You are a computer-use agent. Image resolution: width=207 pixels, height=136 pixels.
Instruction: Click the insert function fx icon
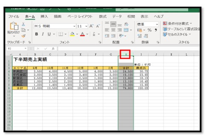click(x=53, y=49)
